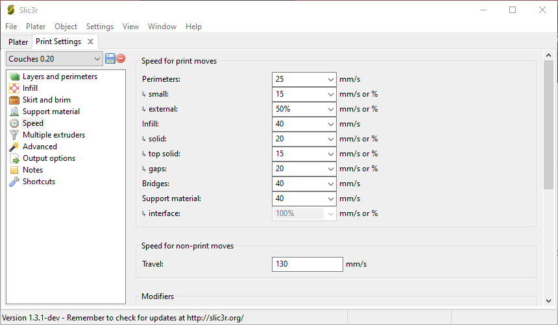Maximize the Slic3r window
Screen dimensions: 558x325
(513, 10)
